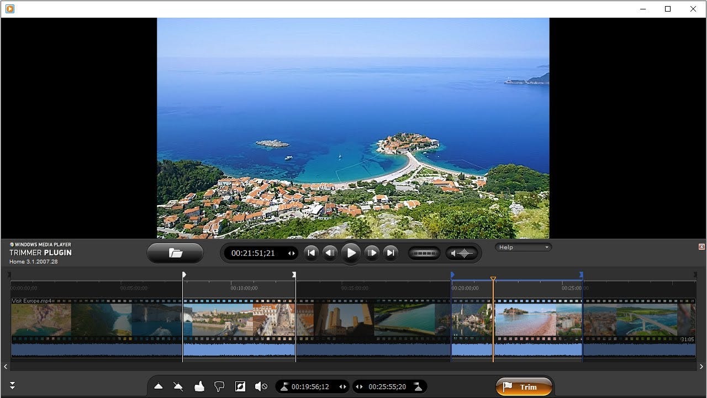Toggle the audio waveform view
The width and height of the screenshot is (707, 398).
coord(462,253)
